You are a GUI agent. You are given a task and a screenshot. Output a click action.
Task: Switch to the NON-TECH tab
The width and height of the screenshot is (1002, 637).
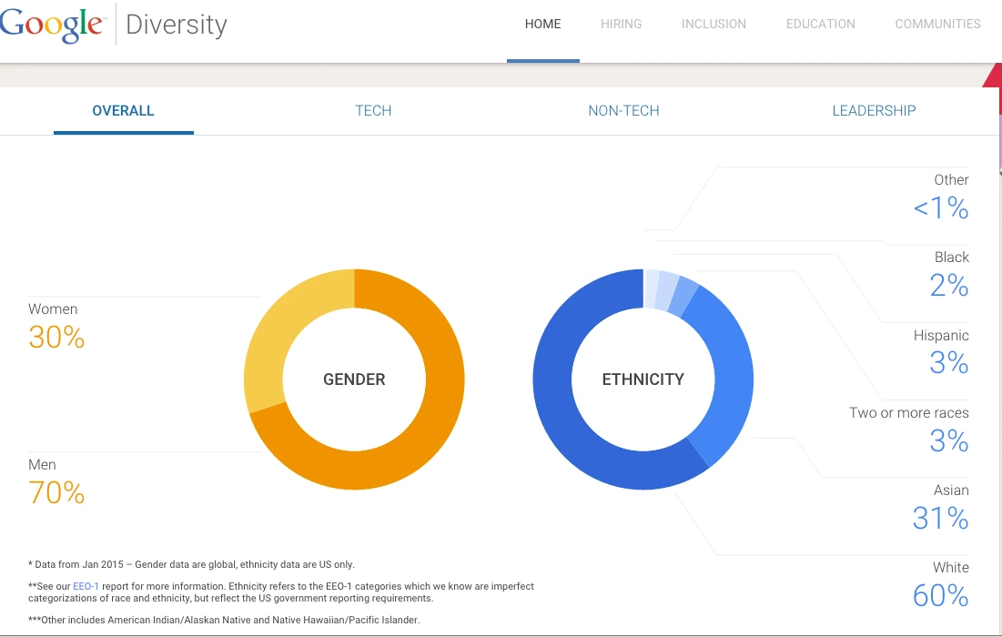point(623,110)
